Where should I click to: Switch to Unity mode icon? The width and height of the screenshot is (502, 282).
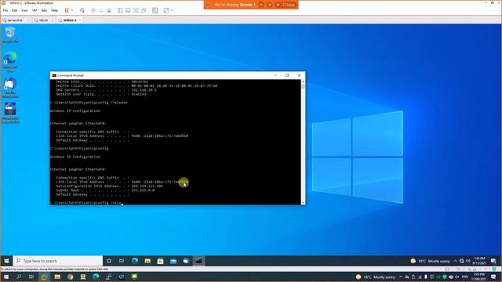point(144,10)
